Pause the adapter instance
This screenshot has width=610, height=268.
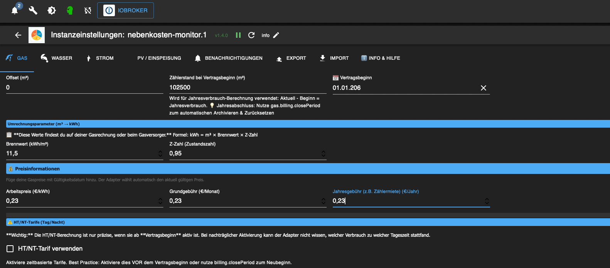pyautogui.click(x=238, y=35)
